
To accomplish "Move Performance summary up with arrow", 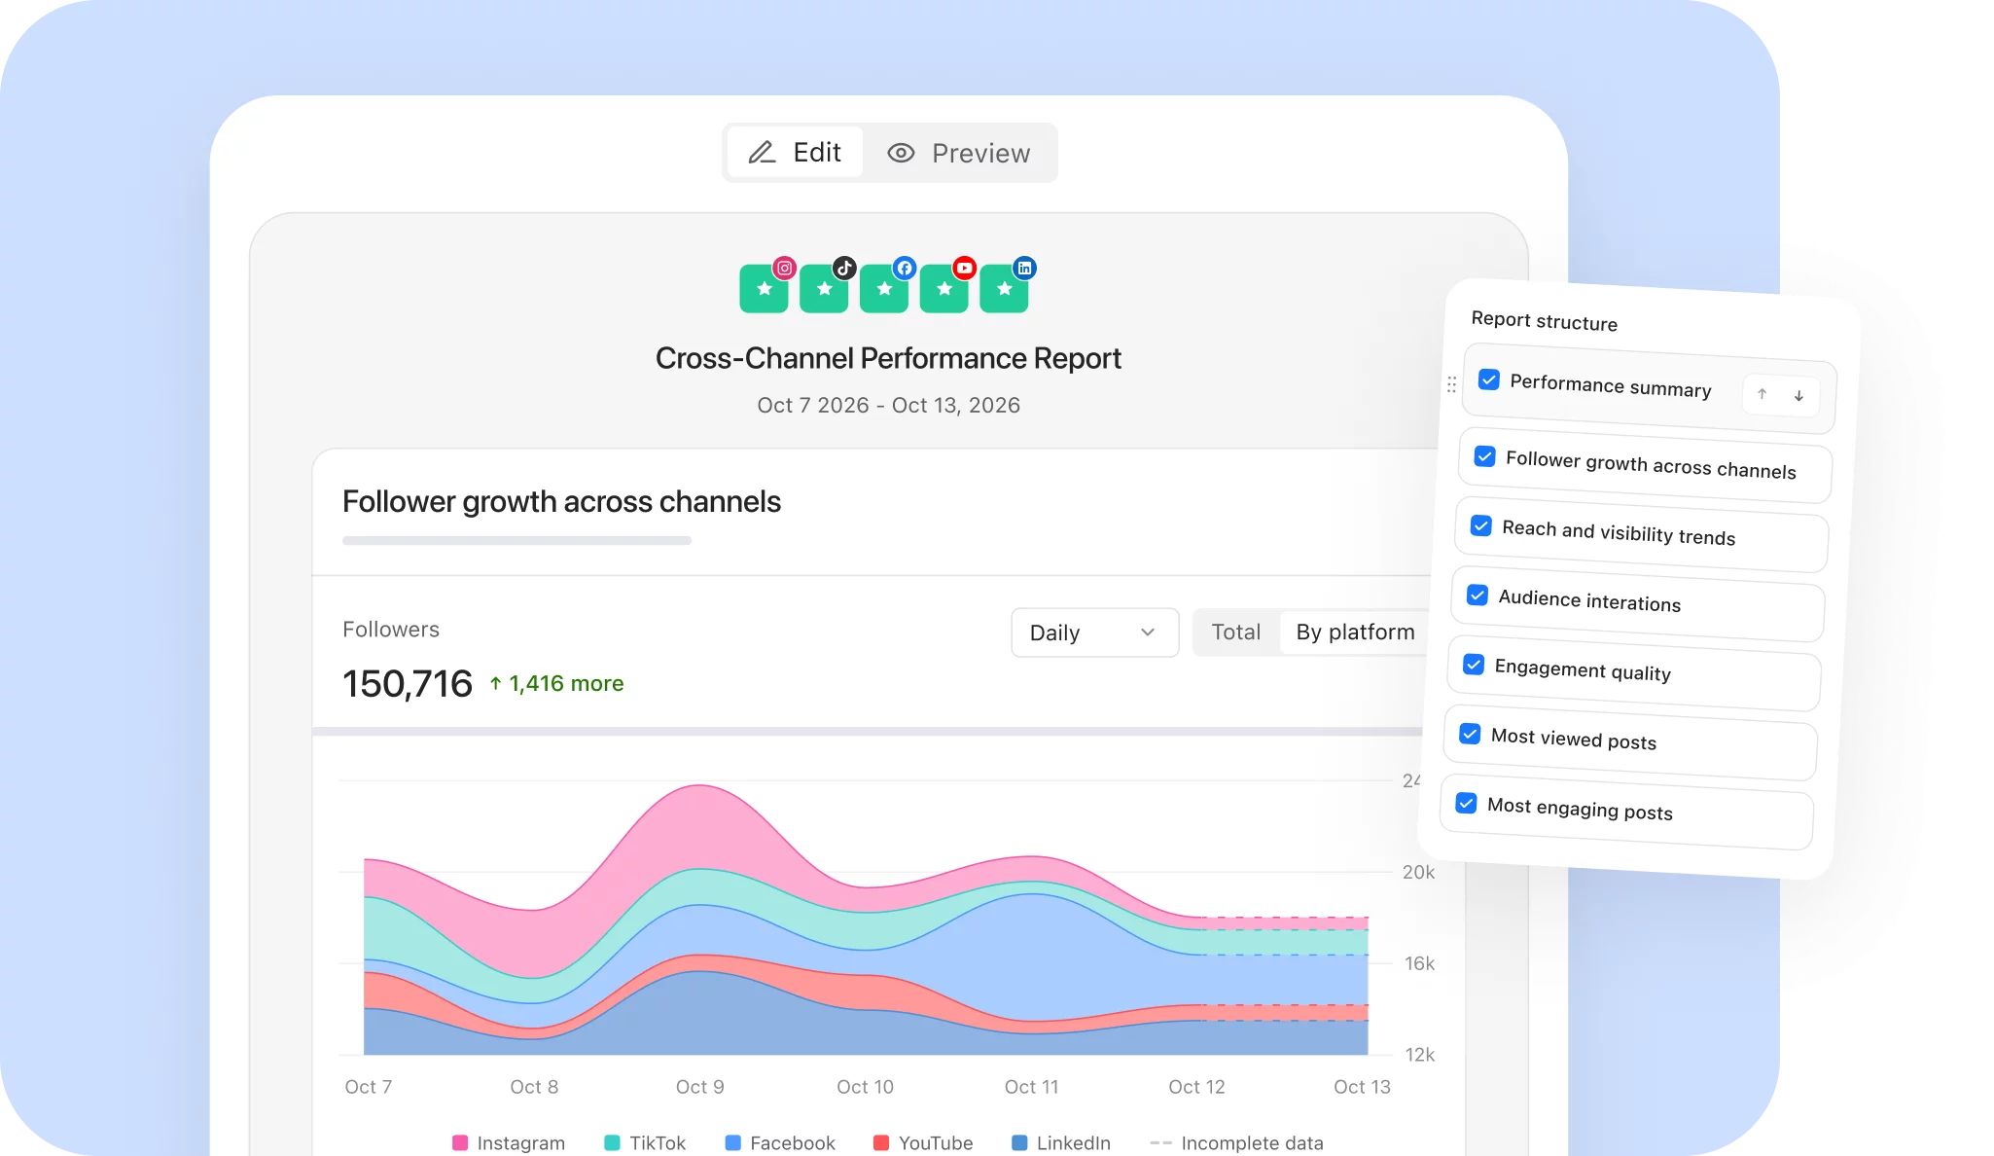I will [x=1762, y=394].
